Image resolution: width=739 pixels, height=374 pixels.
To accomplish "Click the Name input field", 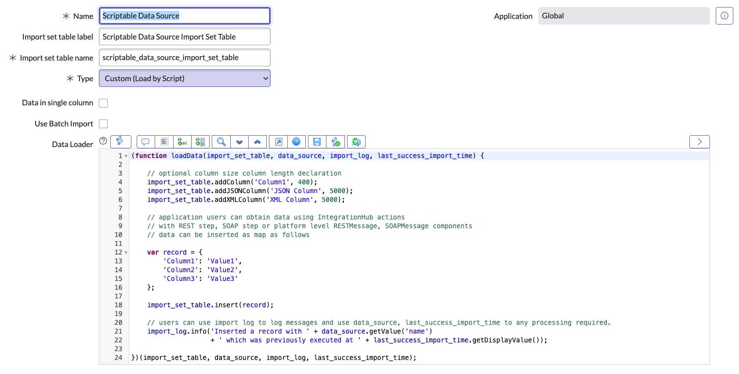I will (x=185, y=16).
